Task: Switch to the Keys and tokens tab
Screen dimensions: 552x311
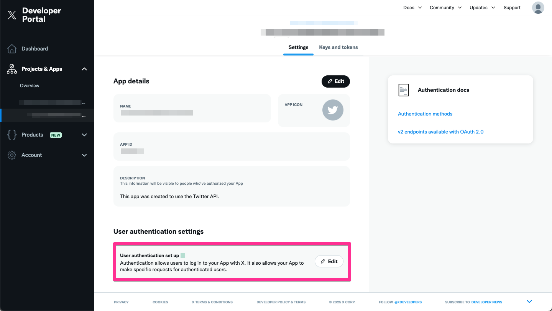Action: coord(338,47)
